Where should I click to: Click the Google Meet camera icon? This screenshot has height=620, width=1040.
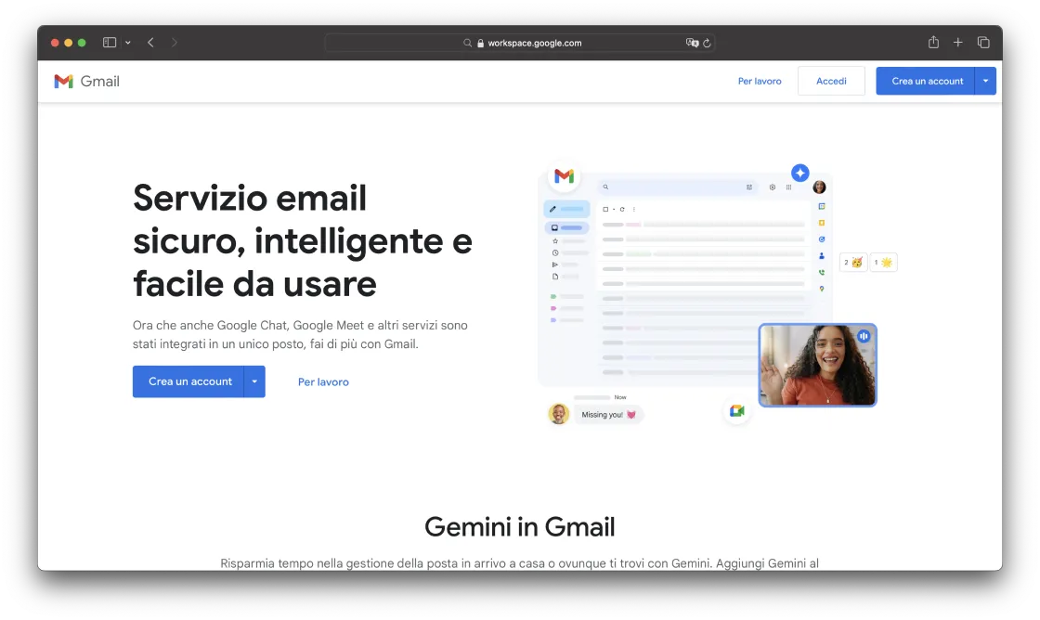pos(737,411)
